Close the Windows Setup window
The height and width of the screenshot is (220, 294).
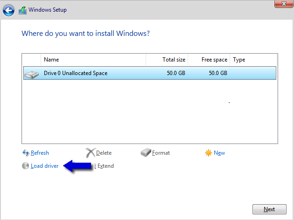click(x=284, y=4)
